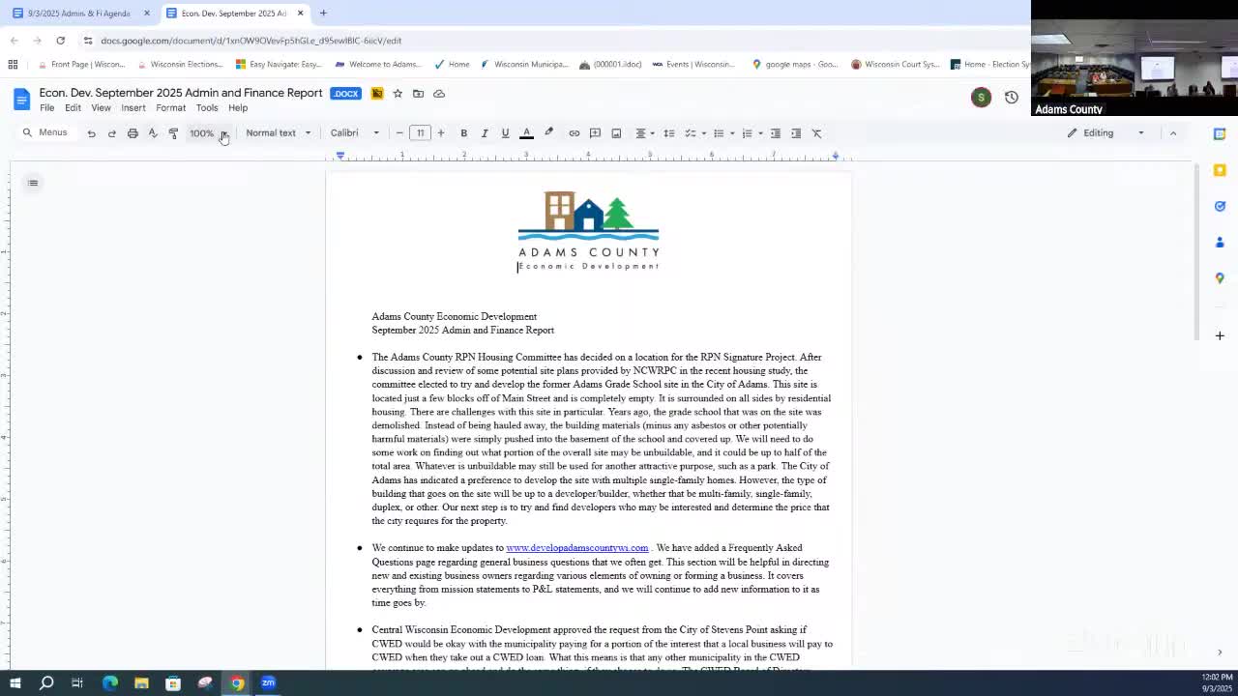Open the Editing mode dropdown
This screenshot has height=696, width=1238.
[x=1103, y=132]
